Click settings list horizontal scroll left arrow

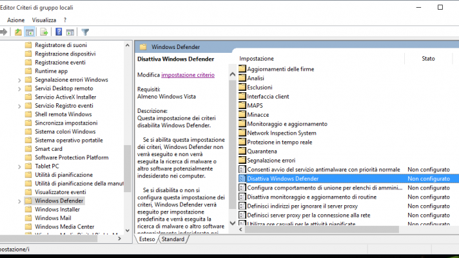tap(240, 230)
